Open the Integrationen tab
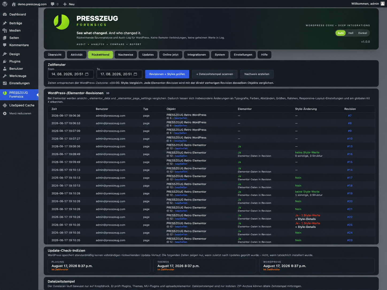Image resolution: width=387 pixels, height=290 pixels. (x=196, y=55)
